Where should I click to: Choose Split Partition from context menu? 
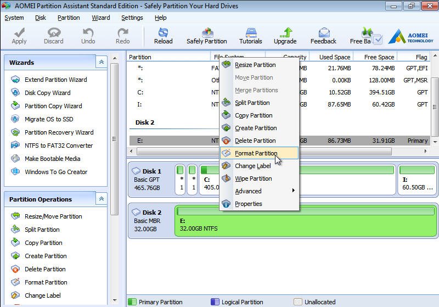pos(259,103)
